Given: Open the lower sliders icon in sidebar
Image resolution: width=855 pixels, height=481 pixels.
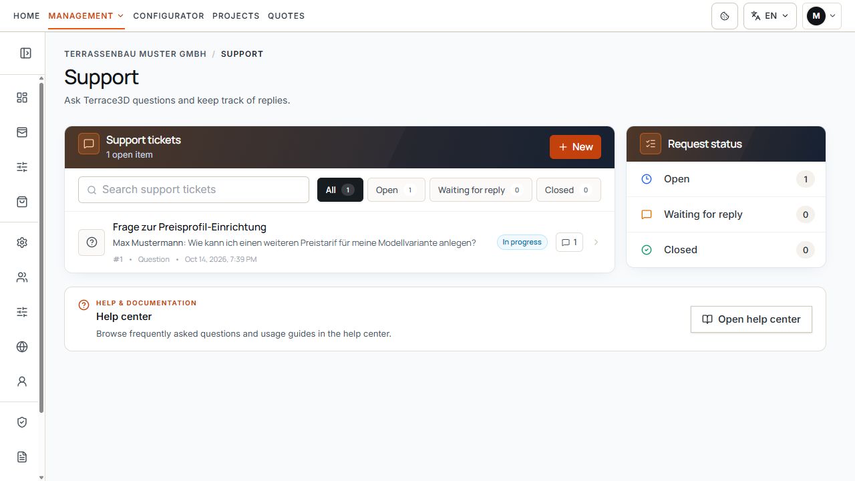Looking at the screenshot, I should 22,312.
